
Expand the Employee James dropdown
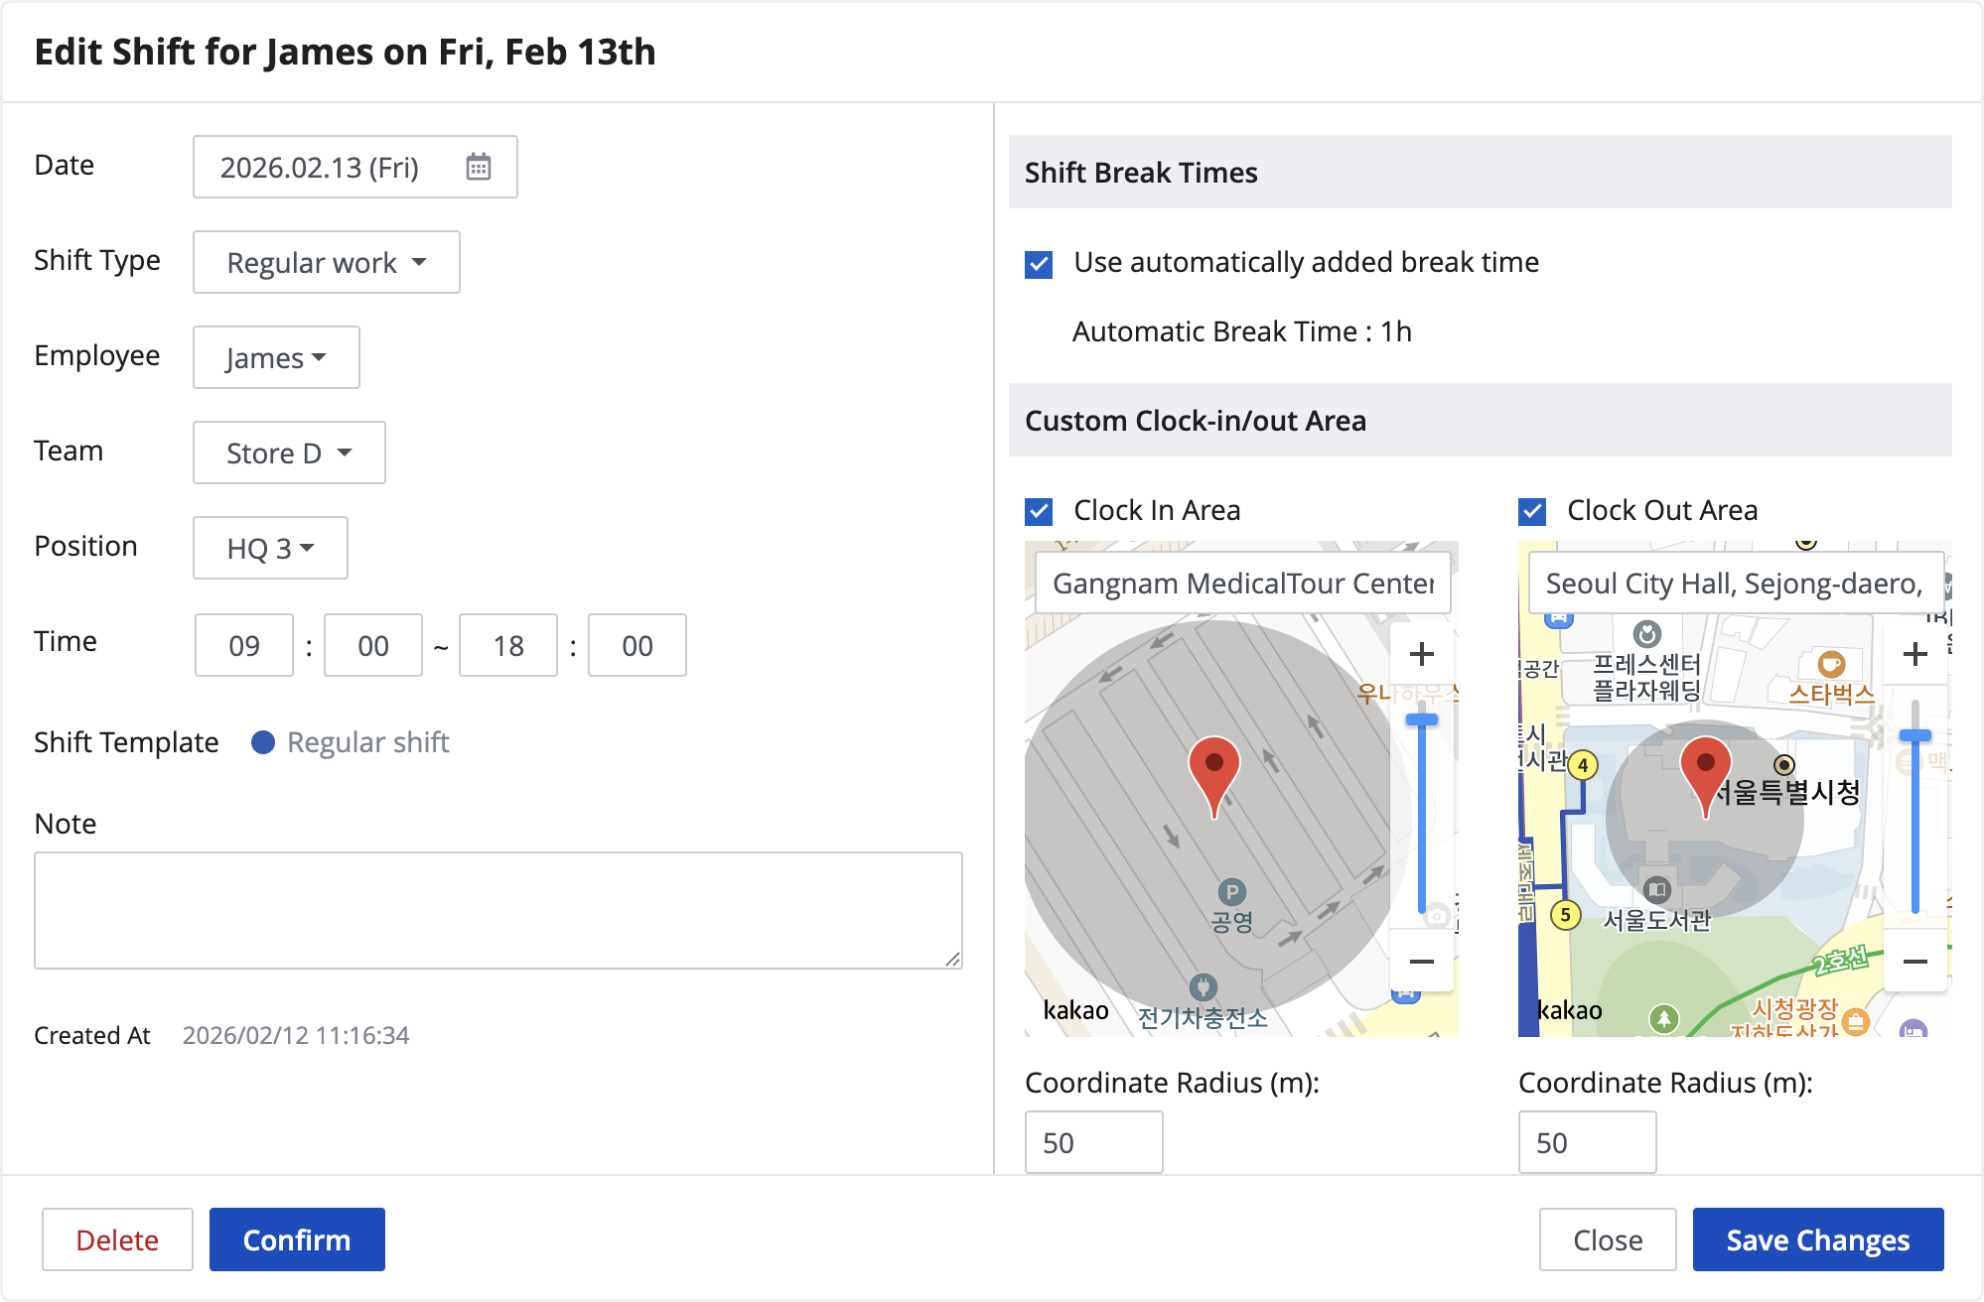(276, 357)
